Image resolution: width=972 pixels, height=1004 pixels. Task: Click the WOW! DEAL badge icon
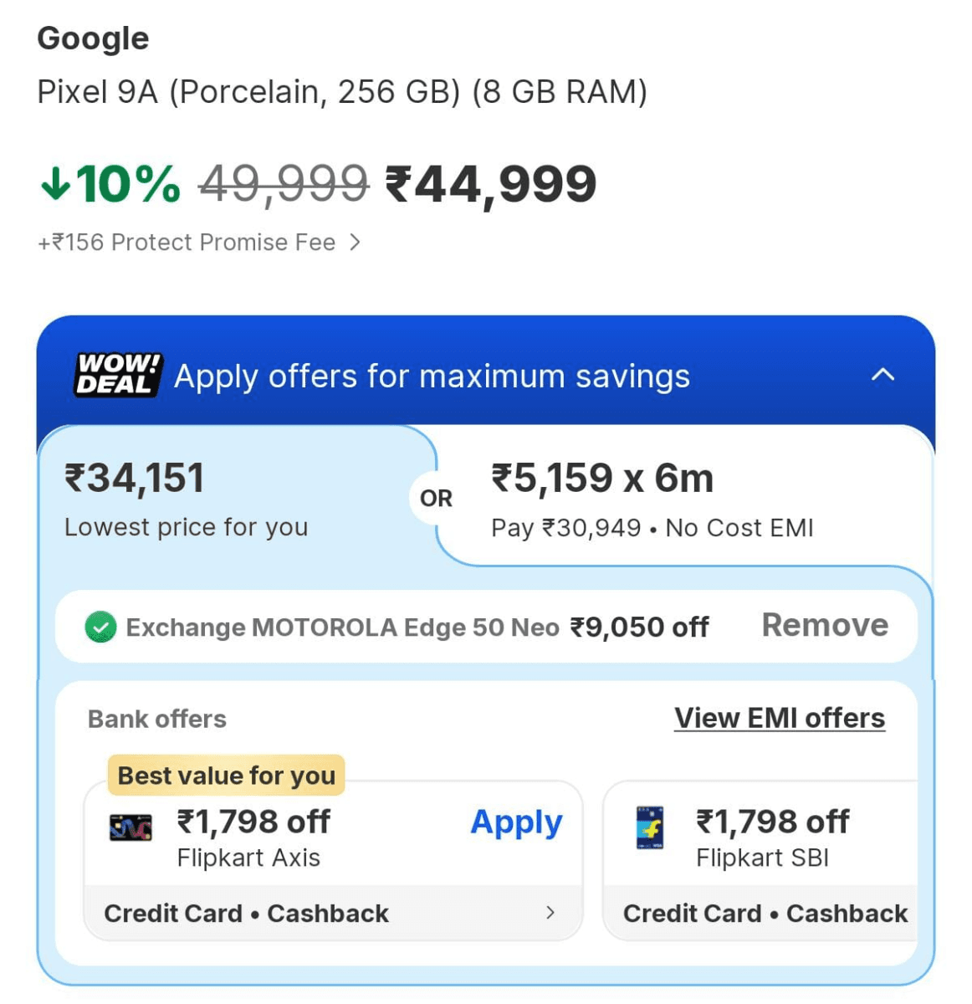[x=118, y=375]
